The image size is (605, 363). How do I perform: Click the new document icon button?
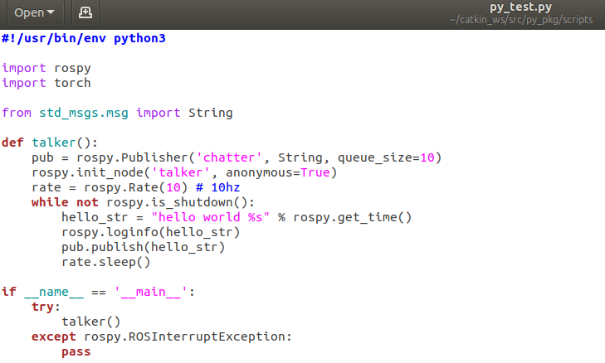click(x=85, y=12)
